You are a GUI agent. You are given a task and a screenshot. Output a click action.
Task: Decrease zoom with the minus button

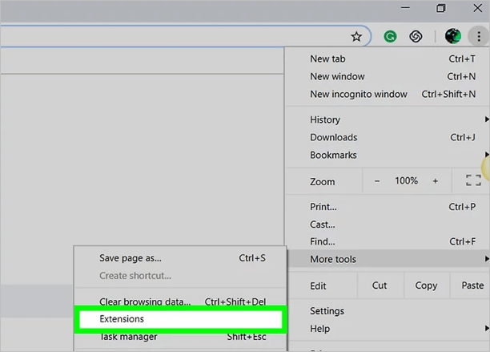[378, 181]
